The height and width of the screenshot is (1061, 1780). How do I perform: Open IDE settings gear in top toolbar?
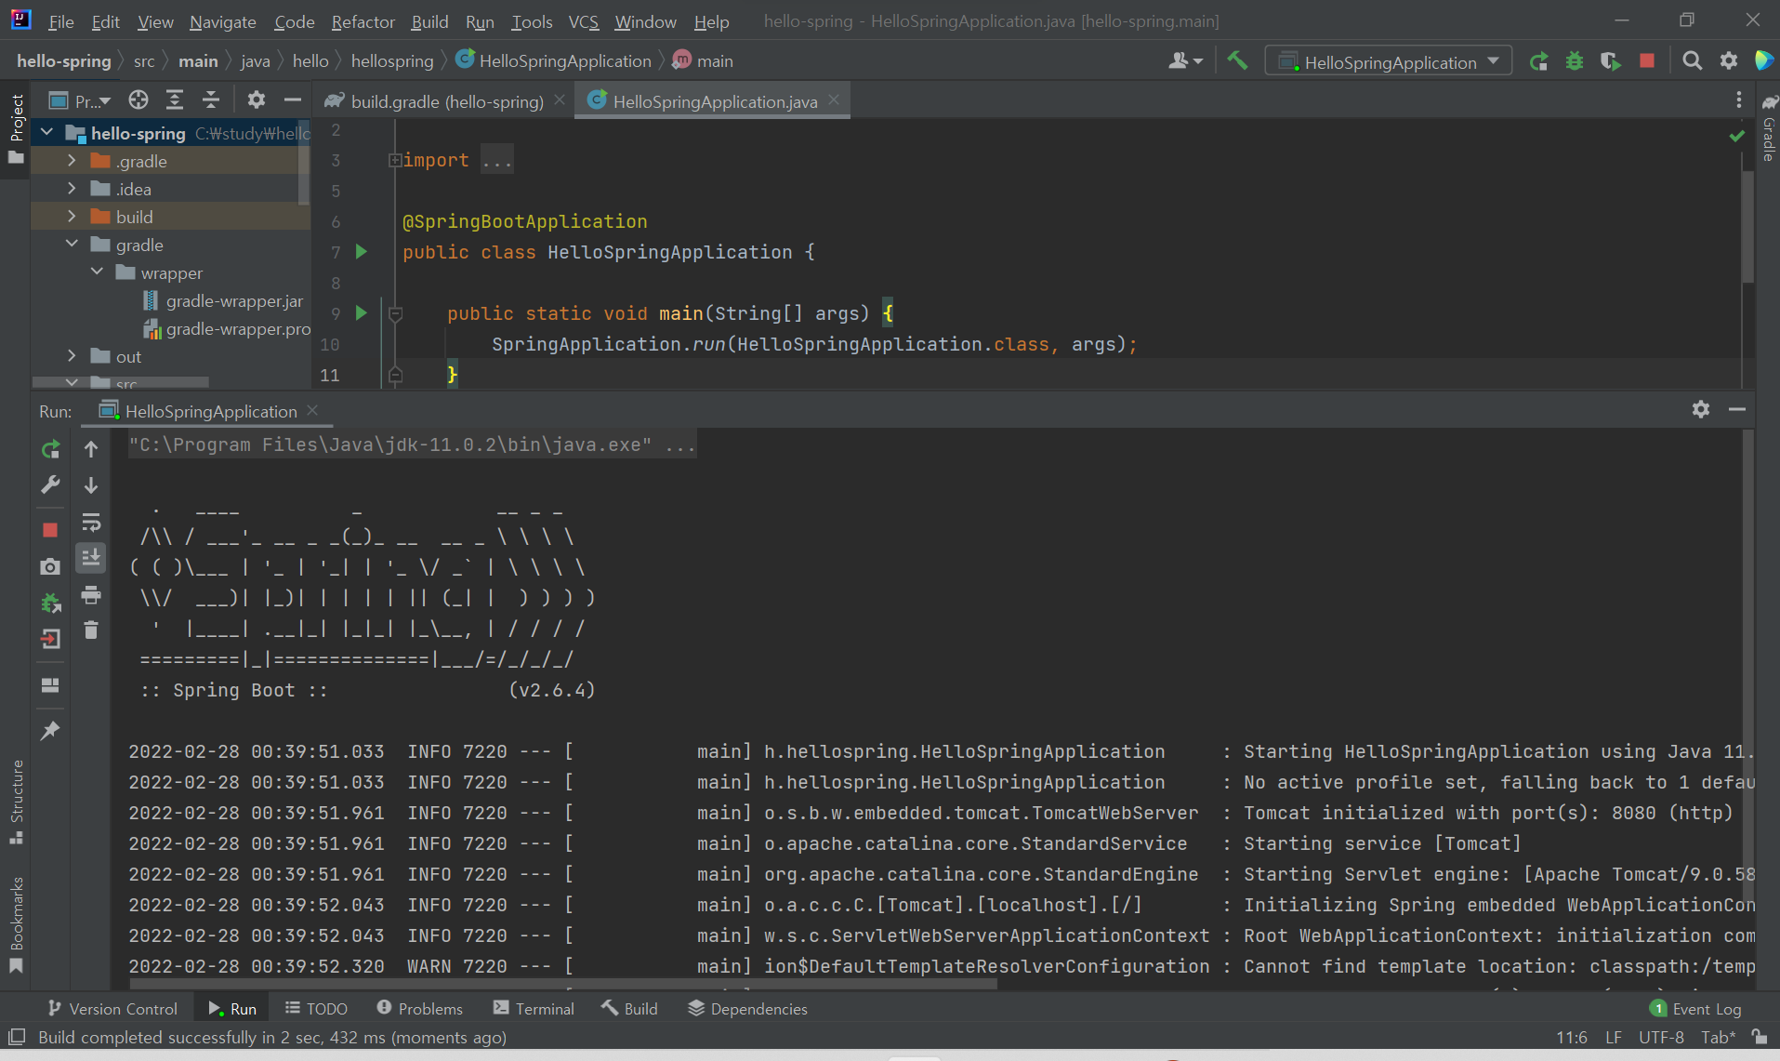(x=1729, y=61)
